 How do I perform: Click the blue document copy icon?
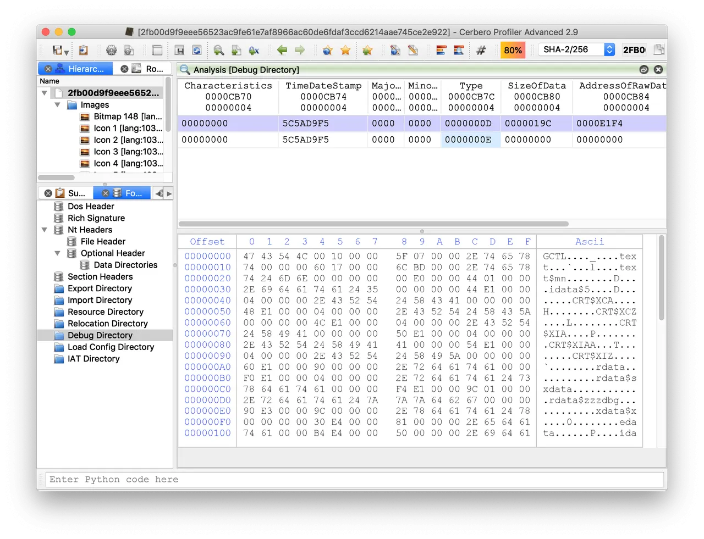(395, 50)
